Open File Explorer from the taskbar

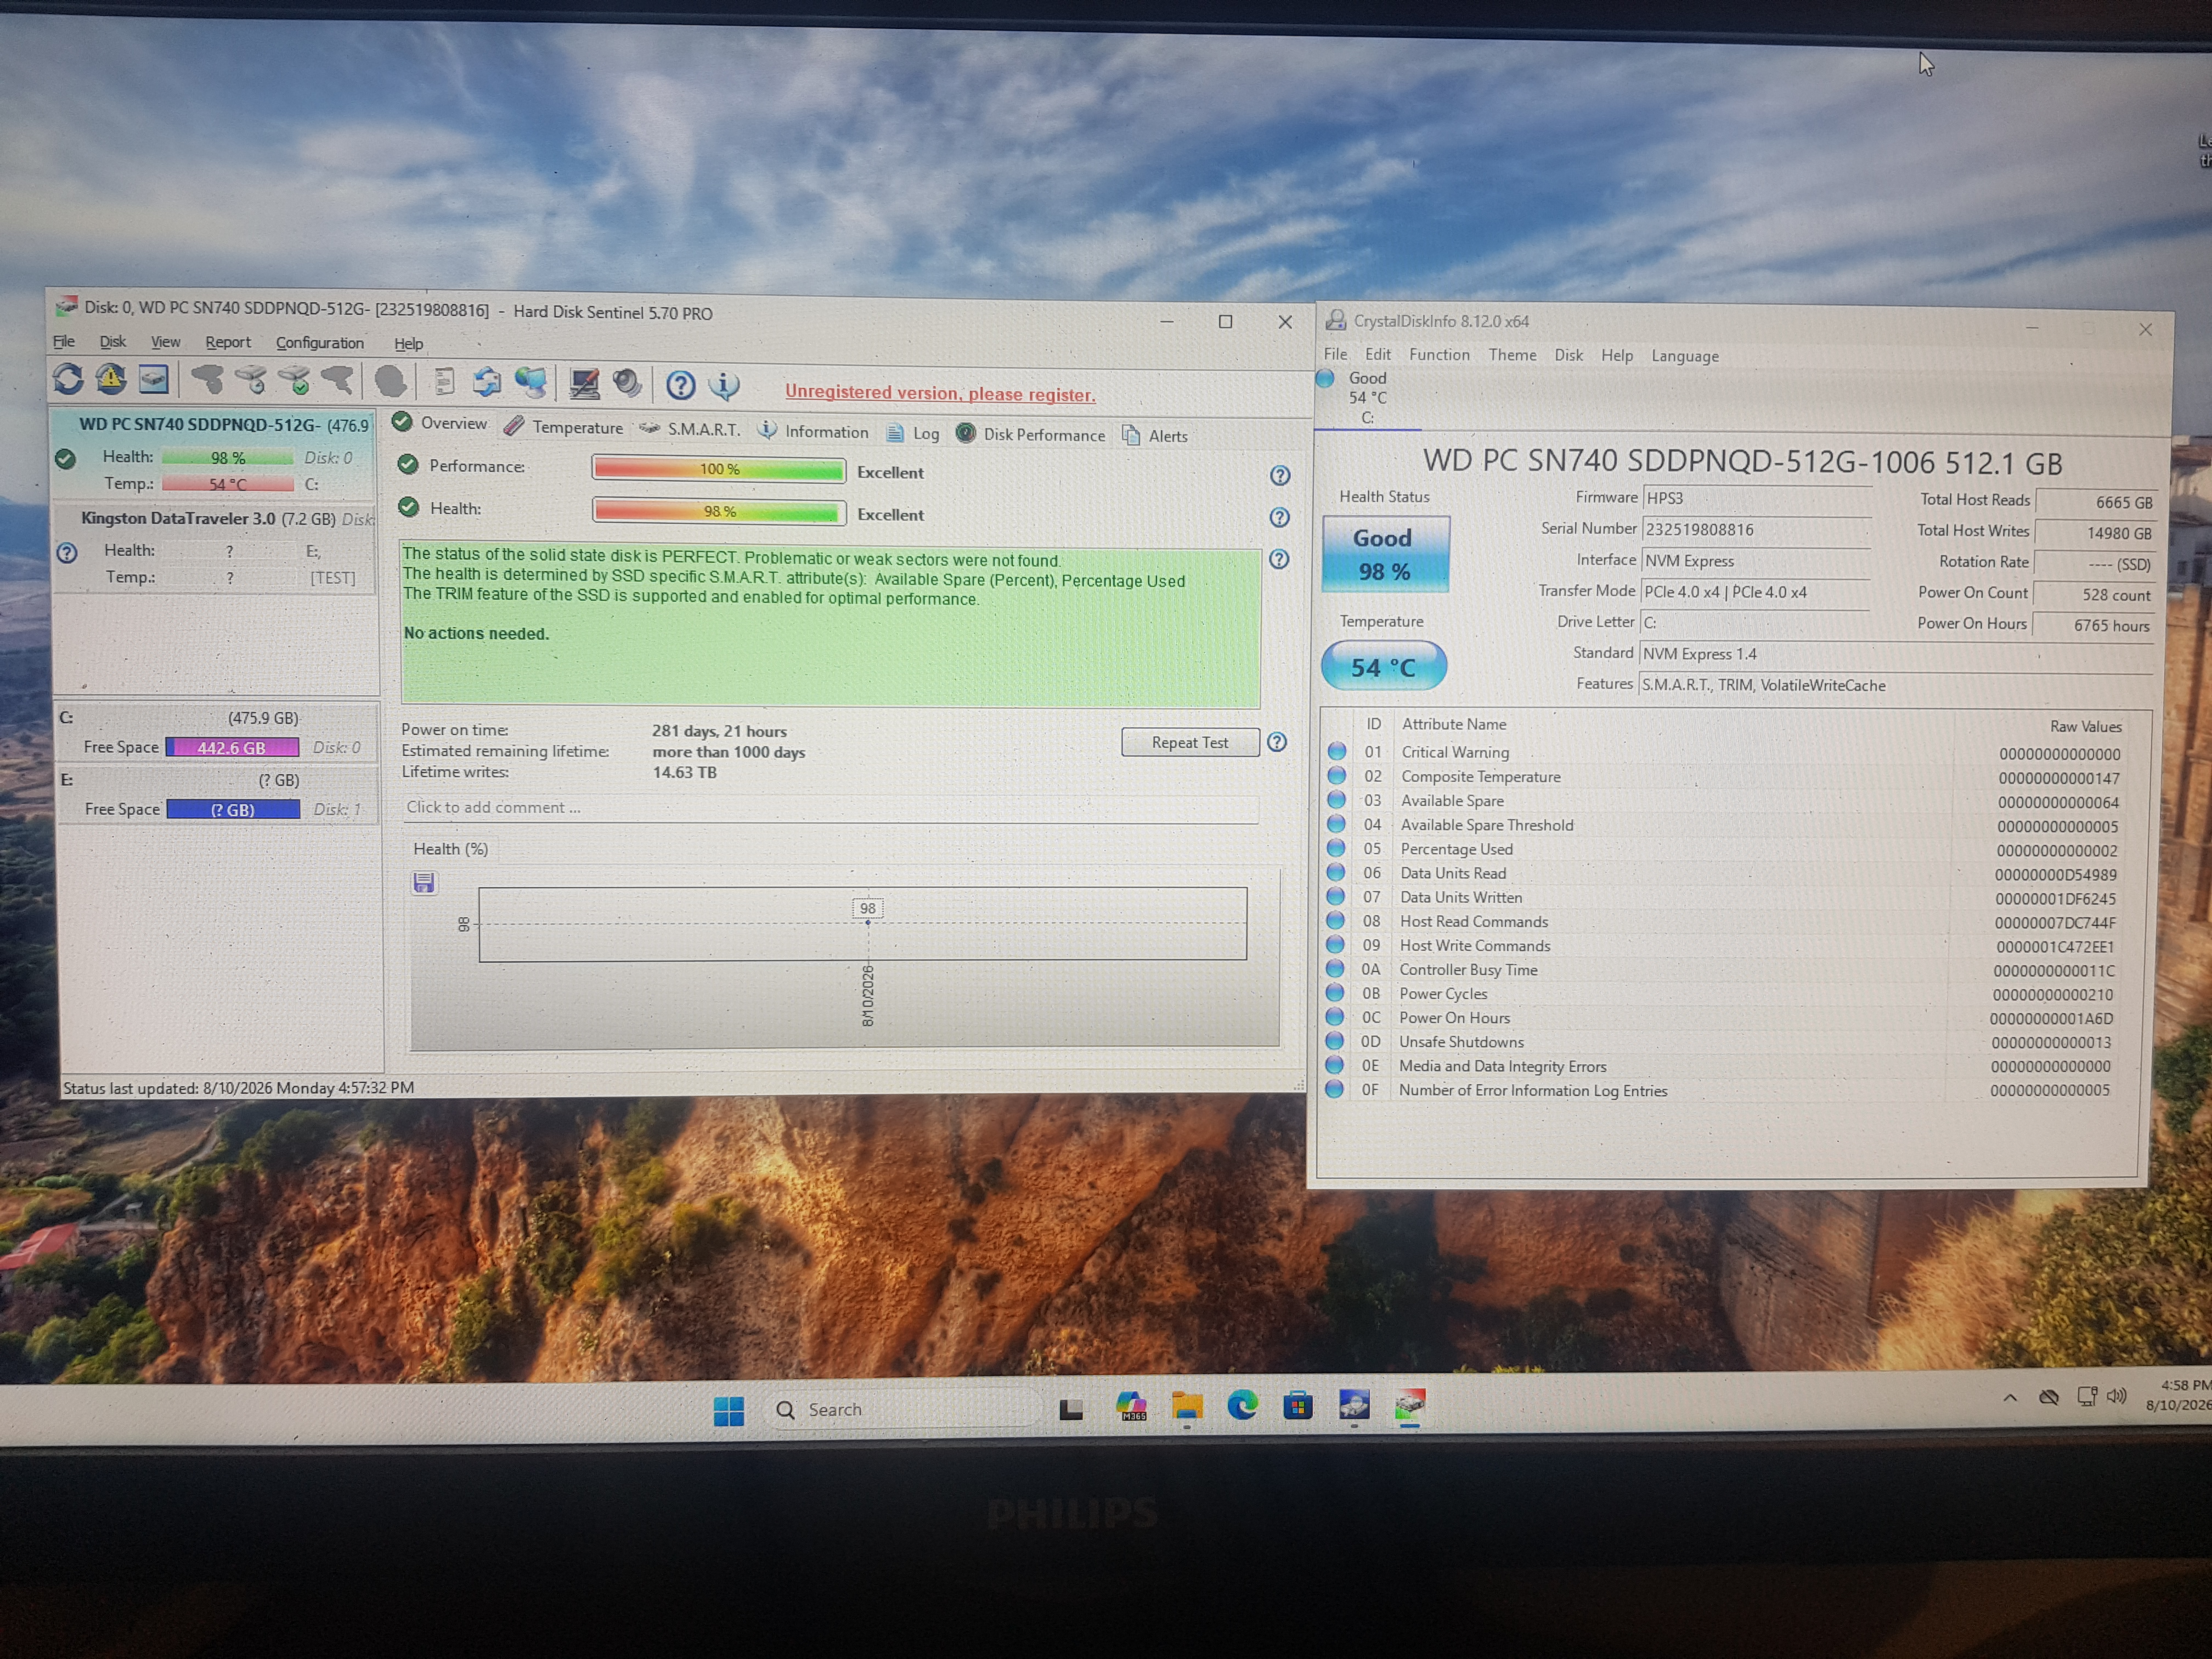pyautogui.click(x=1187, y=1407)
